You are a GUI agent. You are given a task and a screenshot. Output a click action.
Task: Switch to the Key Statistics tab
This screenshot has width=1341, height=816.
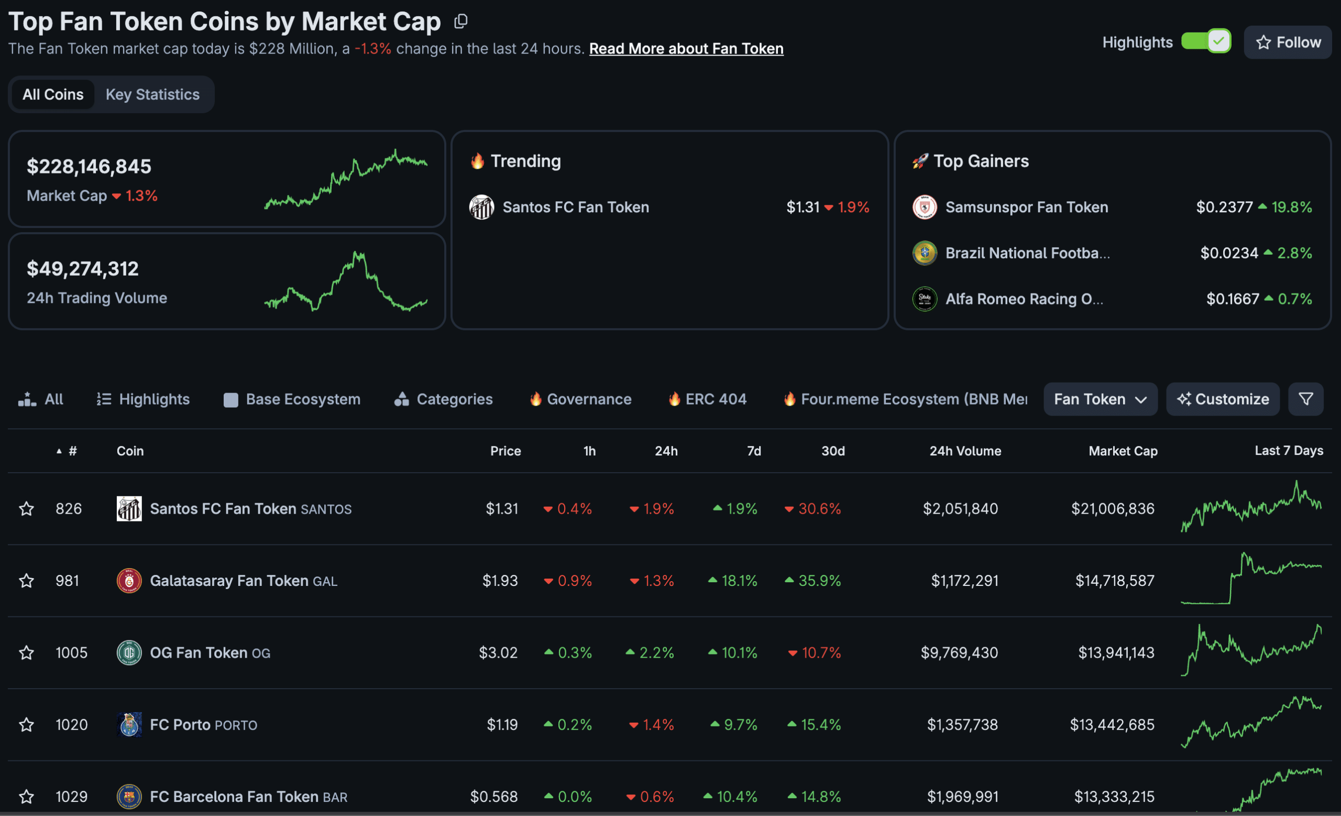click(153, 94)
